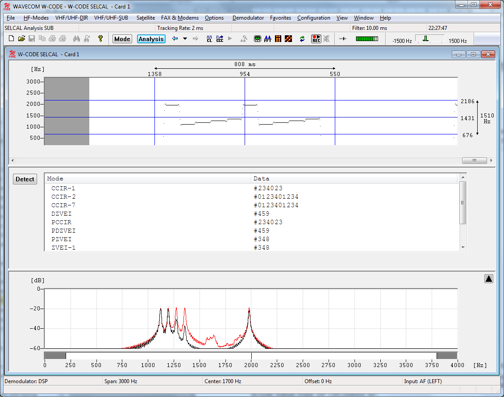Click the Detect button
Image resolution: width=504 pixels, height=397 pixels.
pyautogui.click(x=25, y=179)
